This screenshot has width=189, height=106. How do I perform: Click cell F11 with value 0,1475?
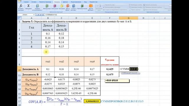tap(110, 74)
